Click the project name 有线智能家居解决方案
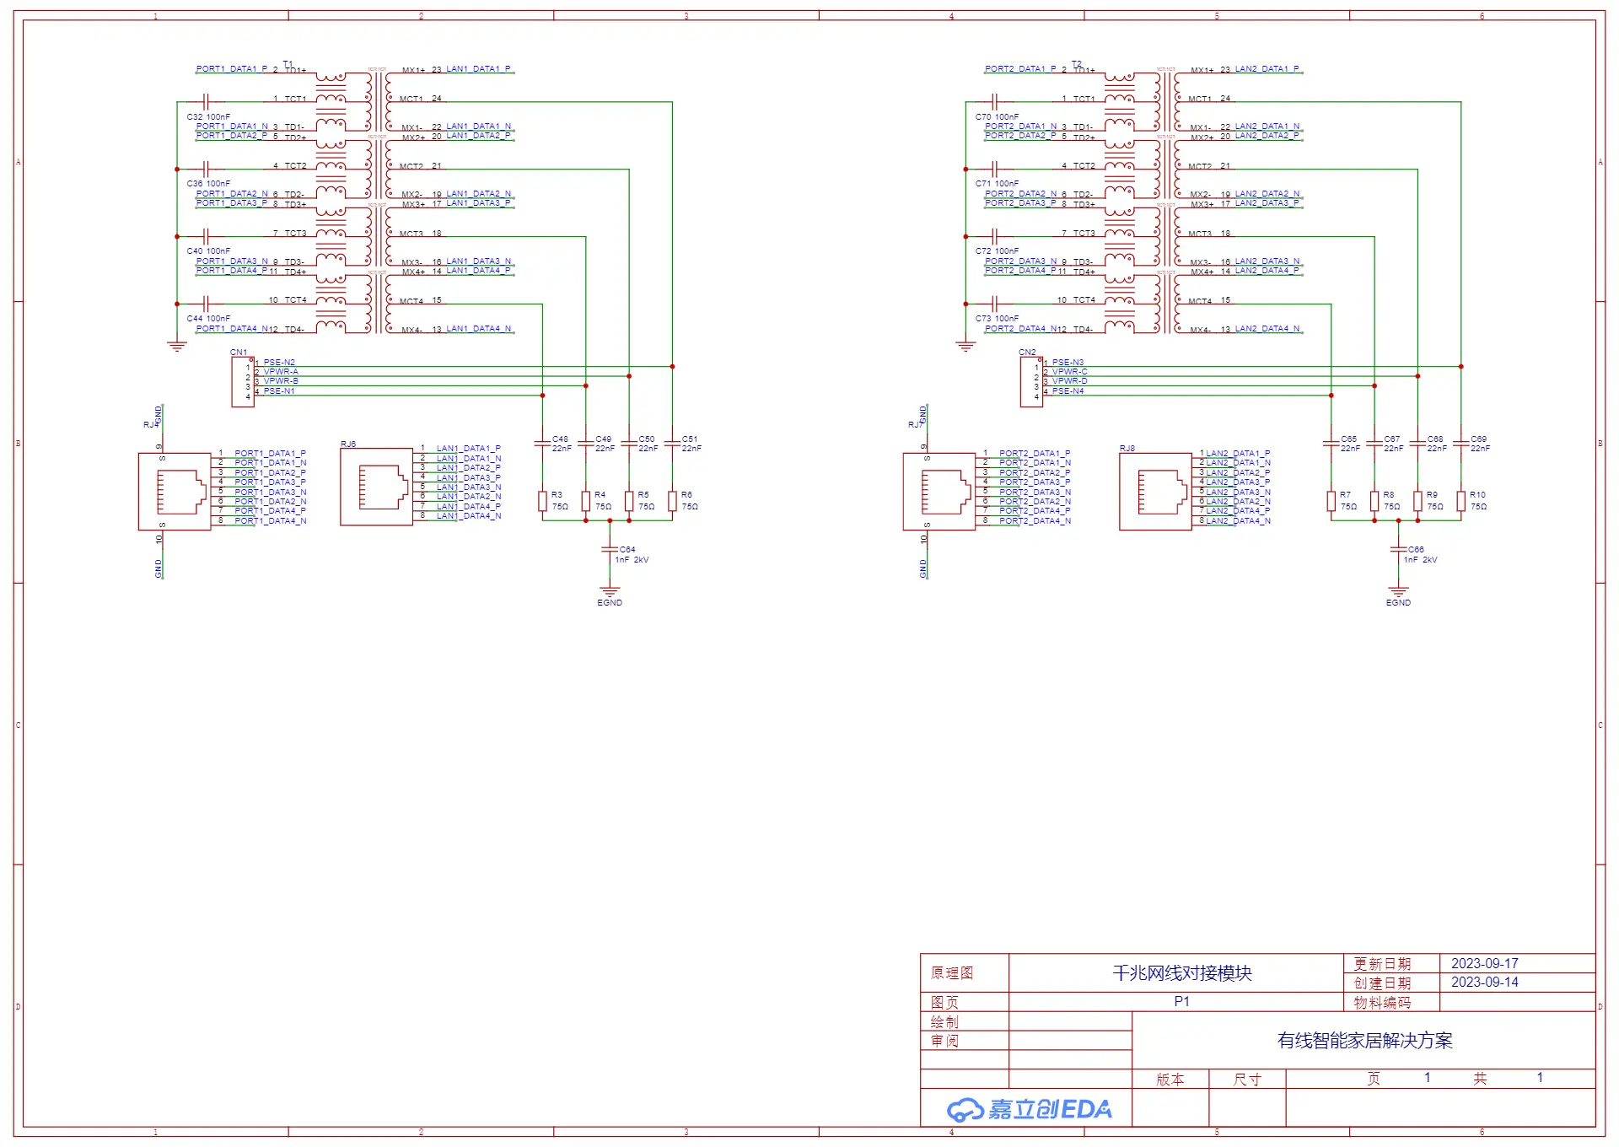Viewport: 1619px width, 1147px height. (x=1364, y=1041)
